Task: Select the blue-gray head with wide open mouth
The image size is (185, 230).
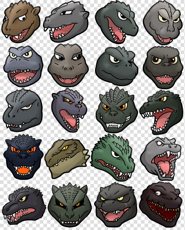Action: pos(23,66)
